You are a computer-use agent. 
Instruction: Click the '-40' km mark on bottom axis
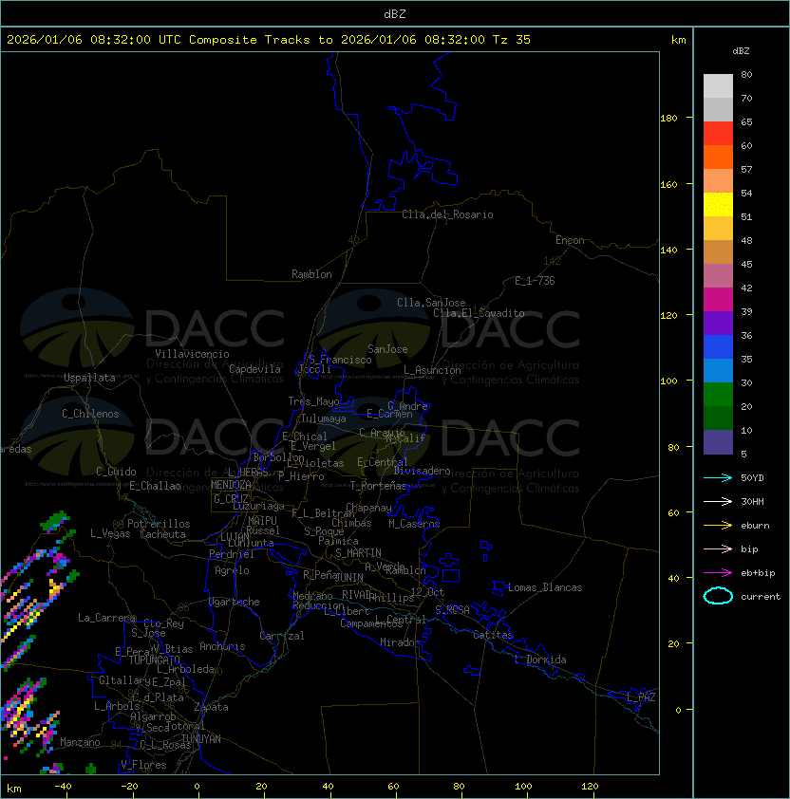tap(63, 787)
